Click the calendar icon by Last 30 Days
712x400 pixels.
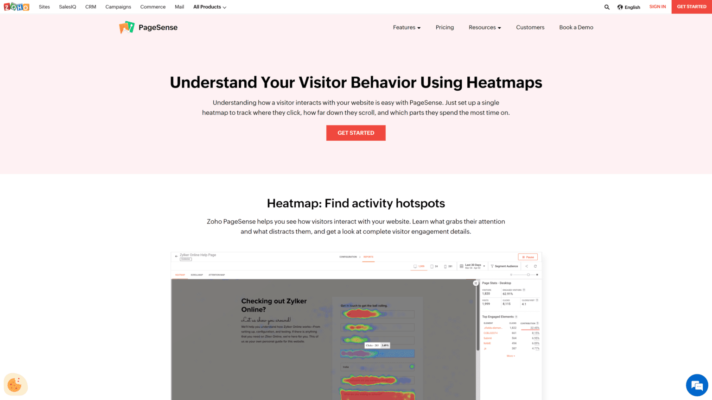461,266
